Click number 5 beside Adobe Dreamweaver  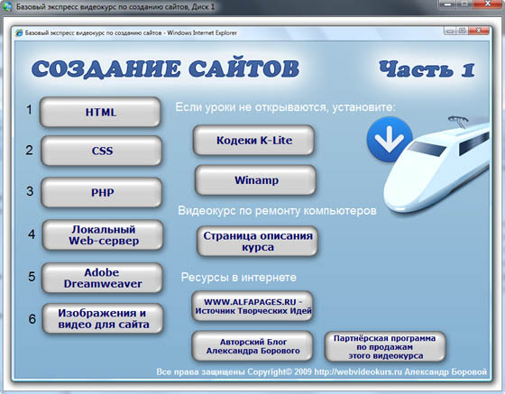click(32, 277)
